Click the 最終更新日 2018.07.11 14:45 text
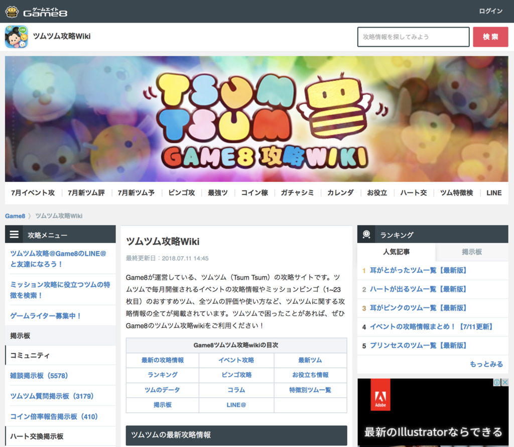 point(167,259)
